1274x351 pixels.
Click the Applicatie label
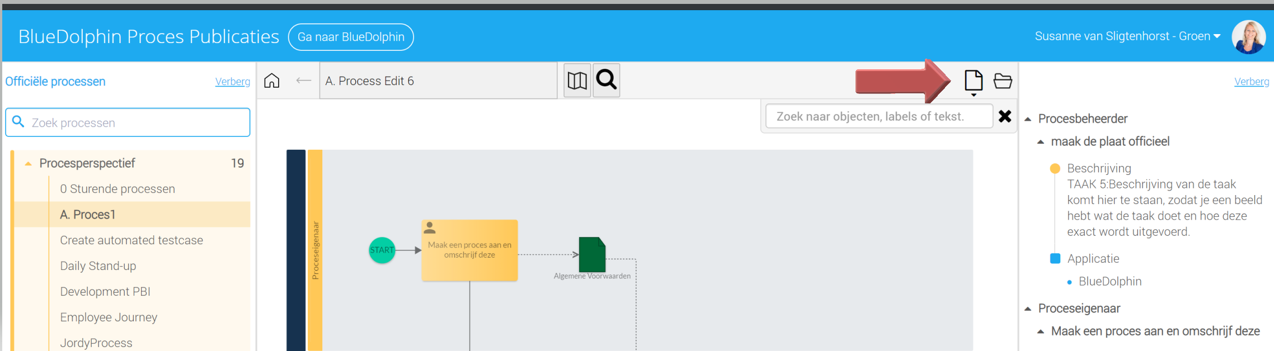pyautogui.click(x=1093, y=259)
